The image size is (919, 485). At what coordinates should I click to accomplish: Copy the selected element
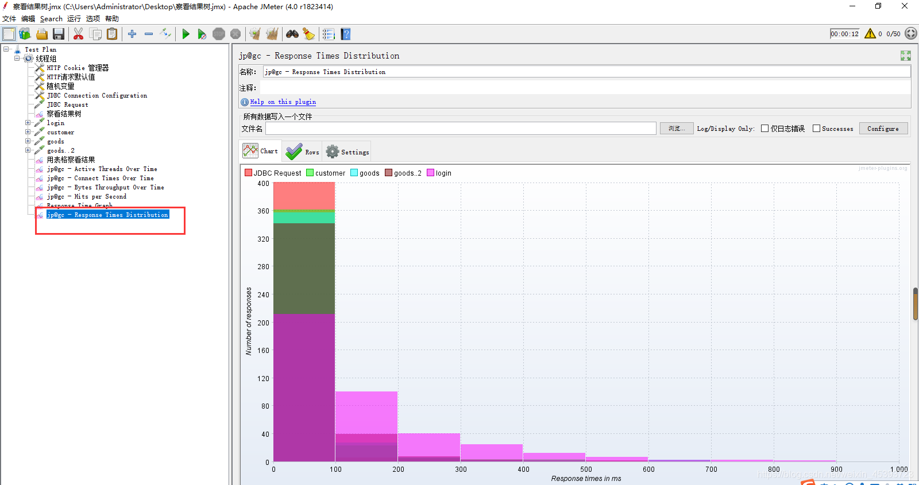pos(95,34)
